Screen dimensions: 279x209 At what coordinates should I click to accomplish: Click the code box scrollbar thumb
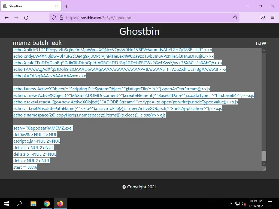tap(264, 156)
